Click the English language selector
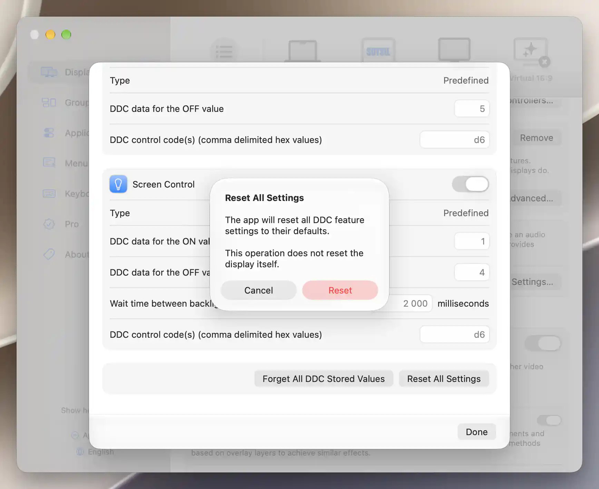This screenshot has height=489, width=599. pyautogui.click(x=95, y=452)
